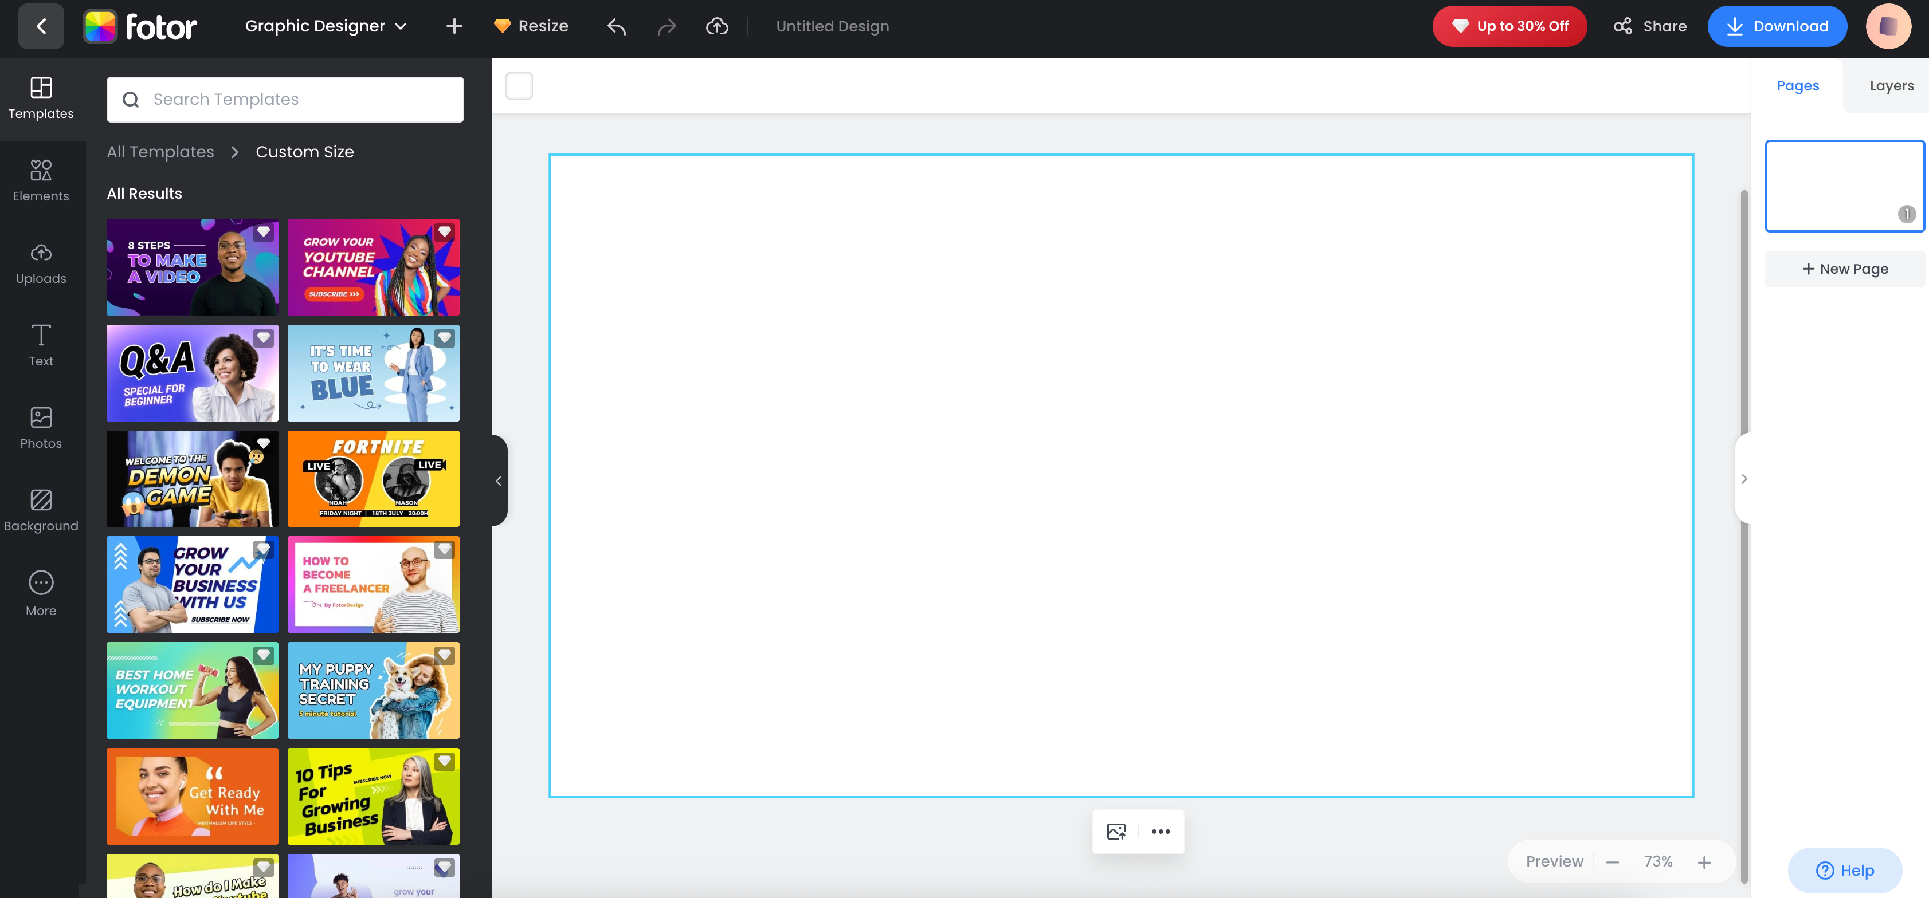Image resolution: width=1929 pixels, height=898 pixels.
Task: Undo the last action
Action: 615,25
